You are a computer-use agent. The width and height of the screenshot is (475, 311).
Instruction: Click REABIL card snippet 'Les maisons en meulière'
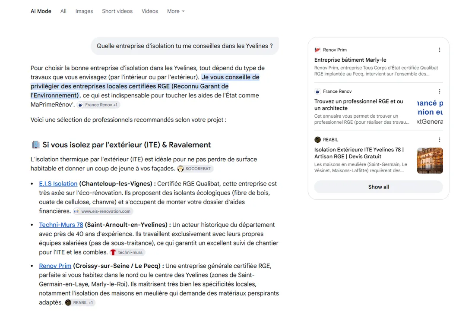[x=361, y=167]
